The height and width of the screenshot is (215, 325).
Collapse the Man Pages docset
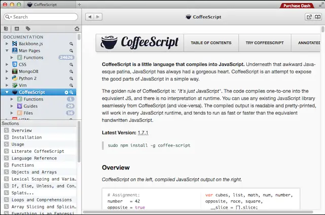pos(7,51)
